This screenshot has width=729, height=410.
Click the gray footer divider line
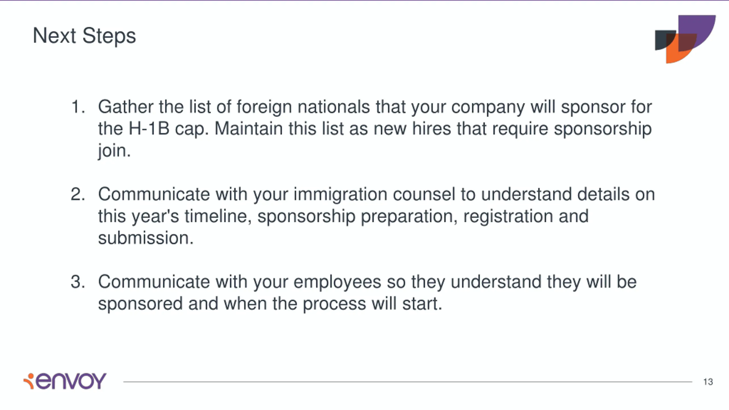[x=407, y=382]
